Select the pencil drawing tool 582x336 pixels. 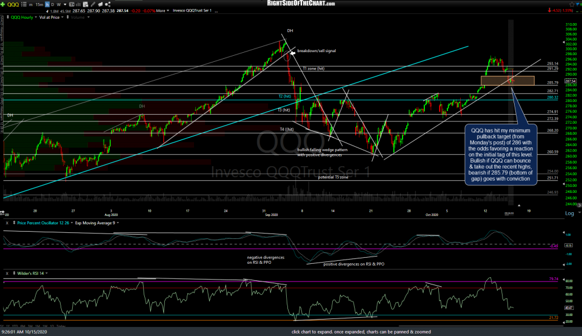93,4
